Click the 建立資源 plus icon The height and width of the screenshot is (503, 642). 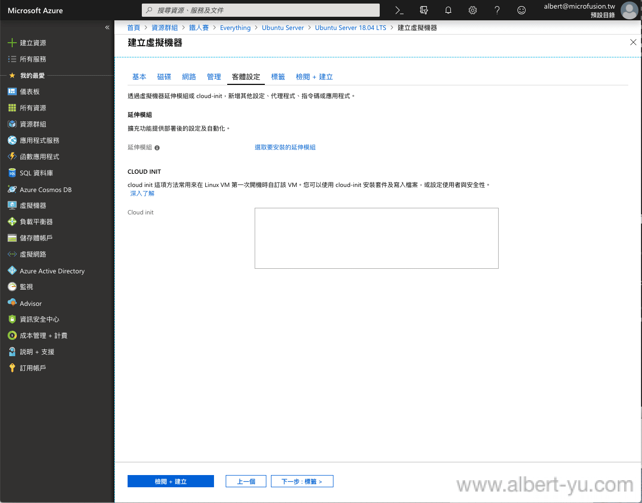click(x=12, y=43)
